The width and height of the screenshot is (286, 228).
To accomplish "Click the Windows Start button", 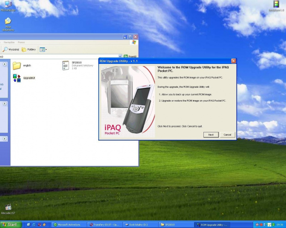I will pos(10,224).
